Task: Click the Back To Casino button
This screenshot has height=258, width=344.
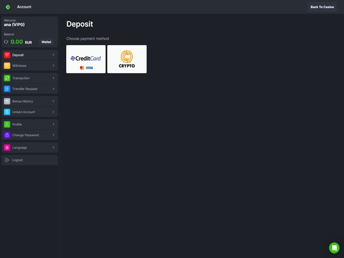Action: (x=322, y=7)
